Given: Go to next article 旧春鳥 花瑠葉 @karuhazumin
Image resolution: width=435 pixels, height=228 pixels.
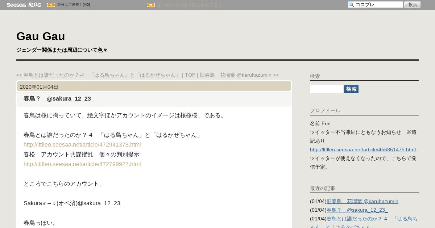Looking at the screenshot, I should 239,75.
